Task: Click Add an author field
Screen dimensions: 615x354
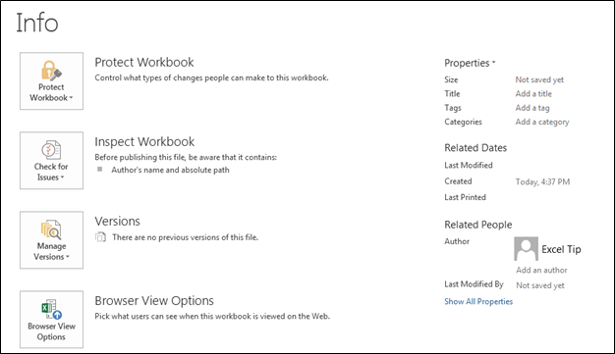Action: coord(541,270)
